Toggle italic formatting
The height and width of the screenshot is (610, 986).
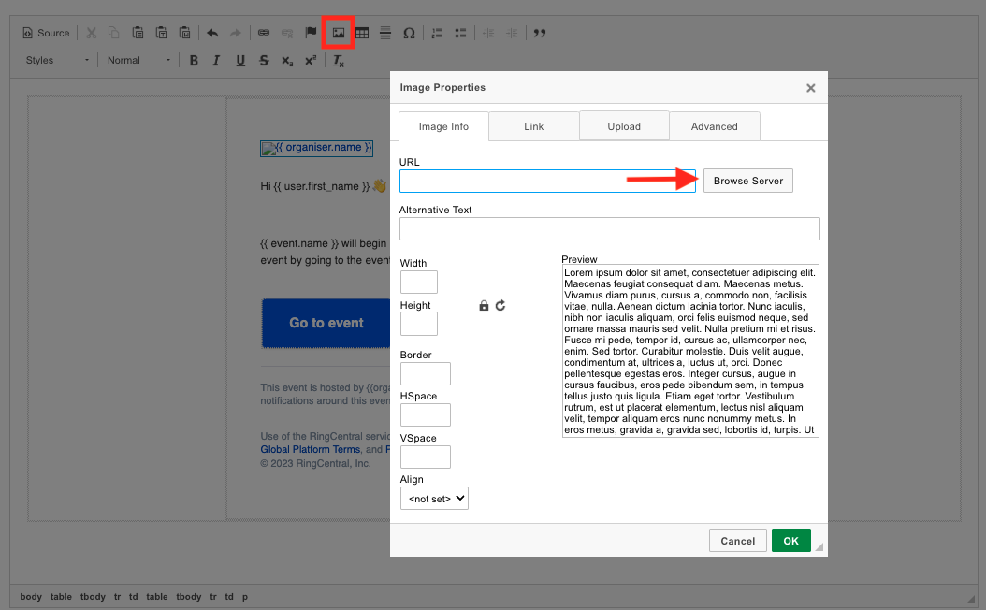(216, 61)
